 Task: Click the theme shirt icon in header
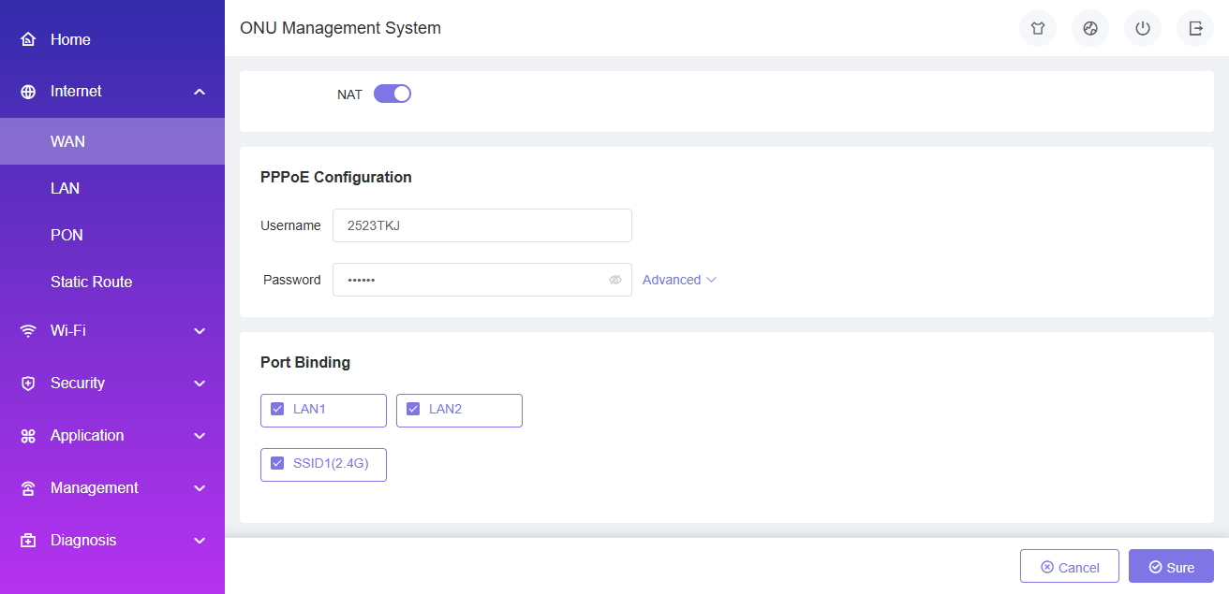(1038, 28)
